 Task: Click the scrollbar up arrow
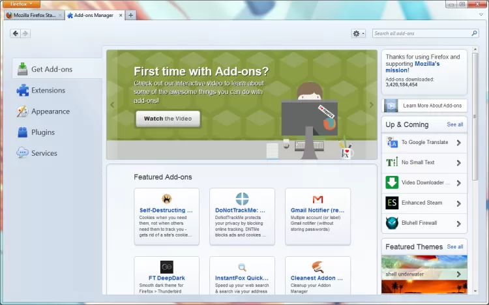(x=475, y=50)
